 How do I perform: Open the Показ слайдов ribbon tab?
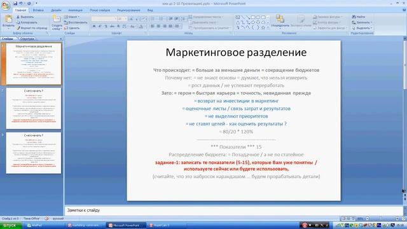100,10
